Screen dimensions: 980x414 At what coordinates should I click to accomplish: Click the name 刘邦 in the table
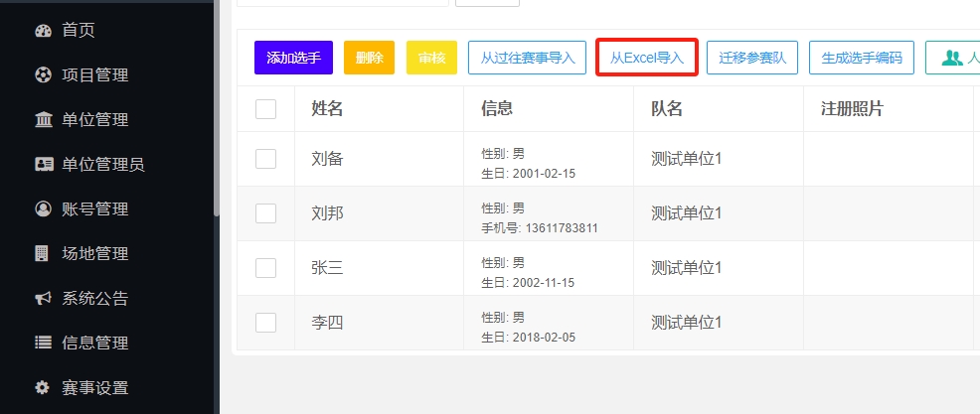(x=328, y=214)
